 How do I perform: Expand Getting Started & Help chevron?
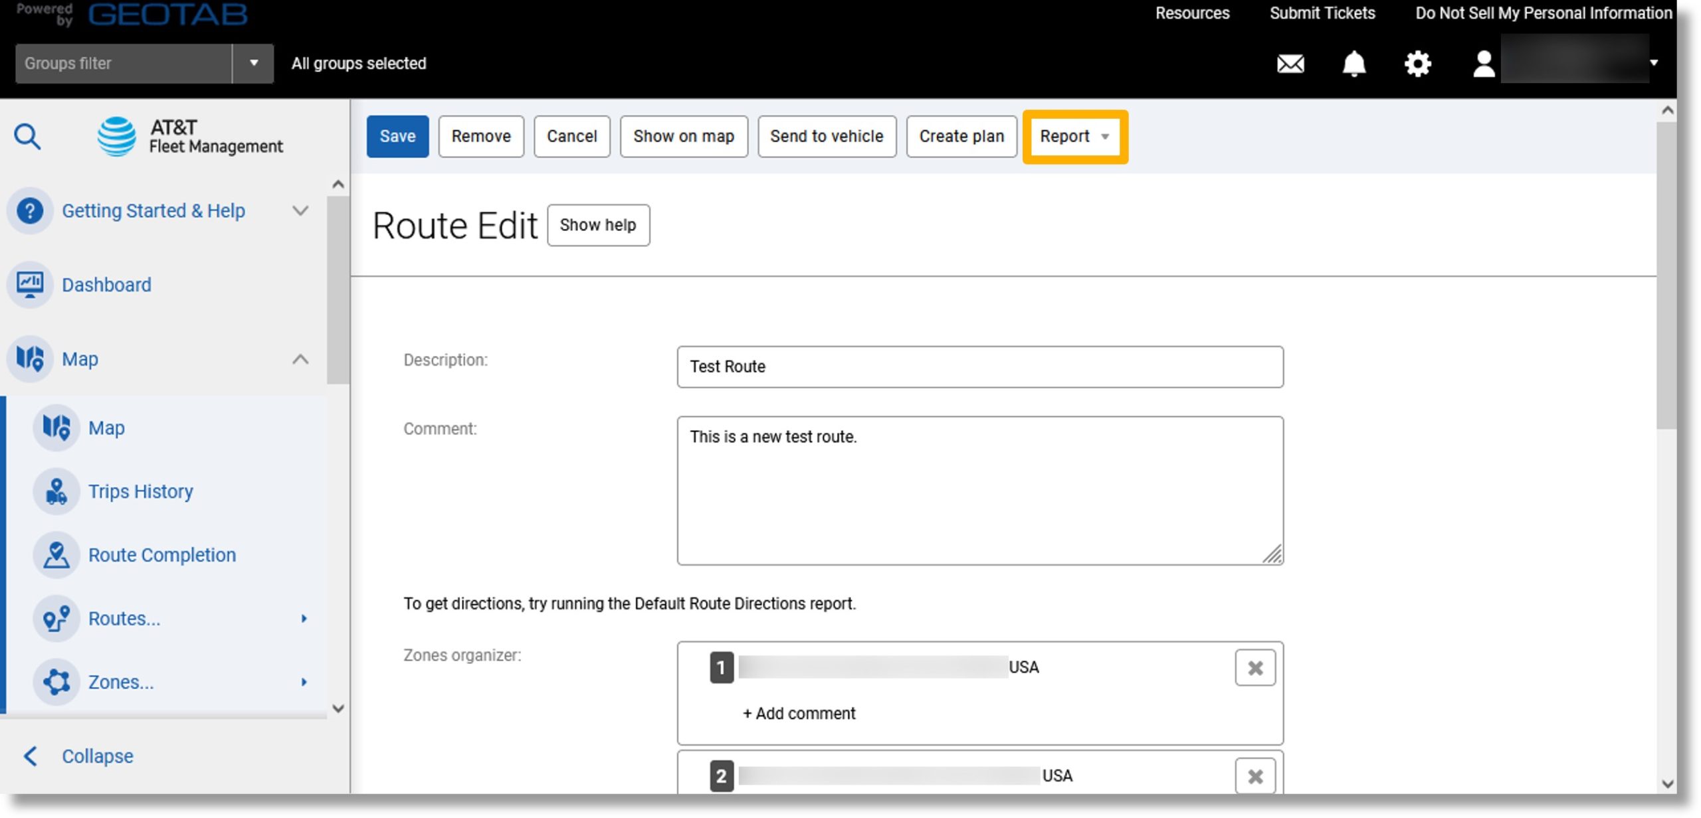click(300, 211)
